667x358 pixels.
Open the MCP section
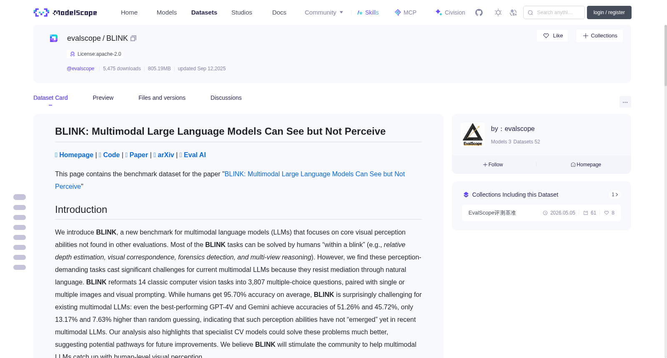coord(405,12)
